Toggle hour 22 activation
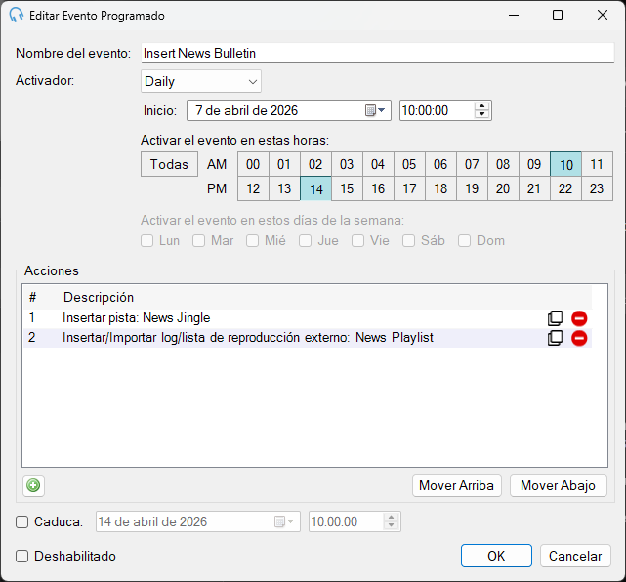Viewport: 626px width, 582px height. pos(565,188)
